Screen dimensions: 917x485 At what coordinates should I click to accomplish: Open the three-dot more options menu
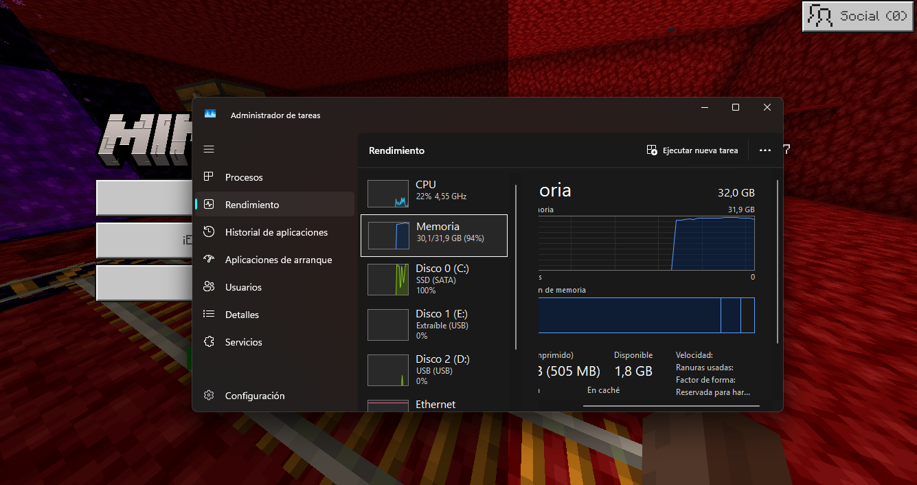(x=765, y=150)
